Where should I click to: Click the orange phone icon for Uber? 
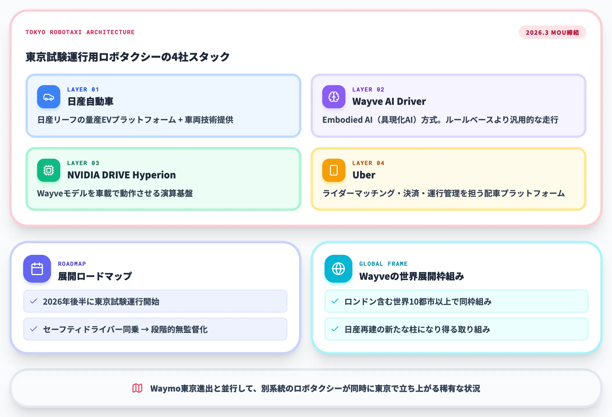pos(334,170)
